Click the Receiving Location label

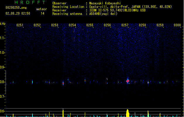point(68,7)
